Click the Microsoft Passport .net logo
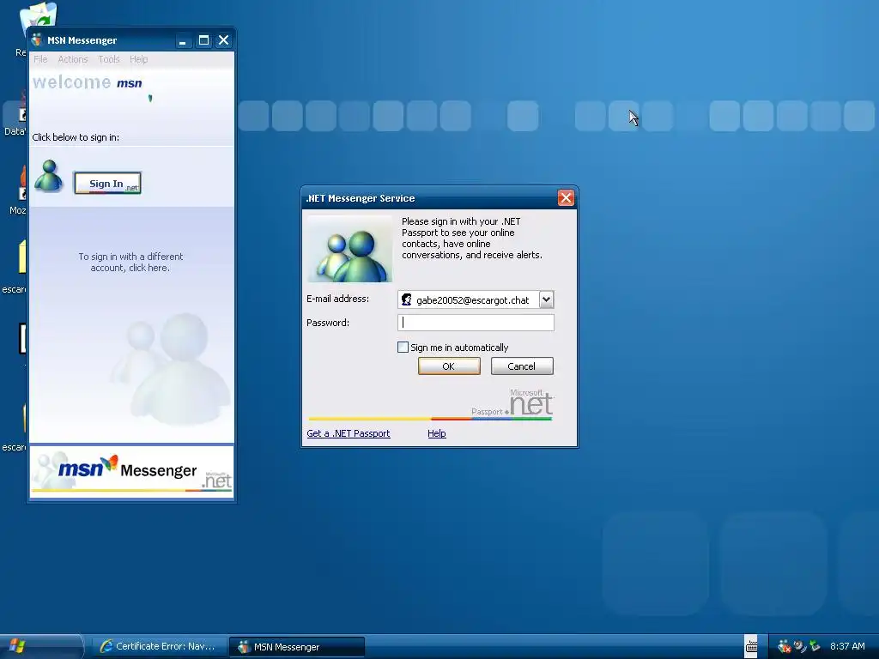 512,403
